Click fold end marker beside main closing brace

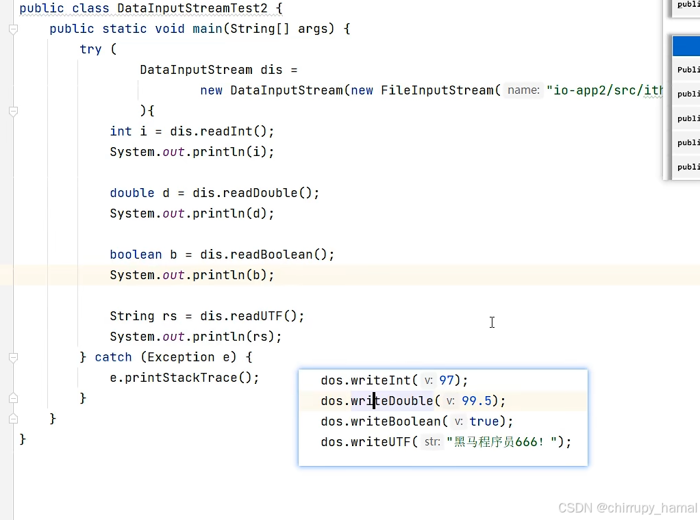[x=14, y=419]
